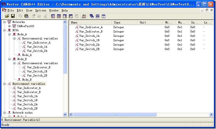Screen dimensions: 216x129
Task: Open the Options menu
Action: (41, 10)
